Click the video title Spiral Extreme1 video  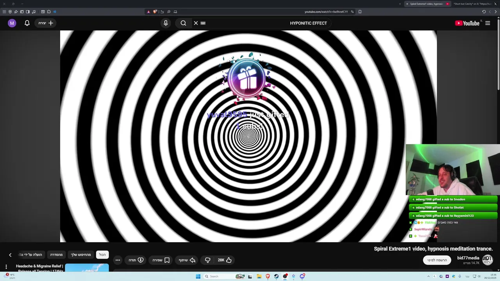point(433,249)
